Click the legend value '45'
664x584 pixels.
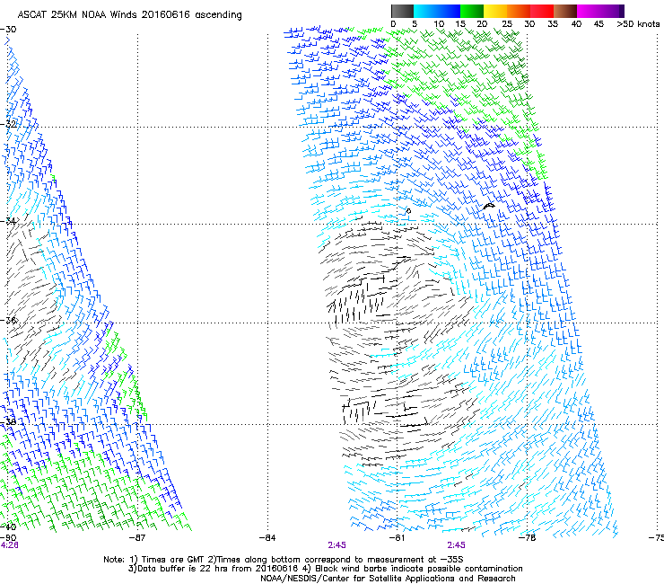(x=598, y=24)
